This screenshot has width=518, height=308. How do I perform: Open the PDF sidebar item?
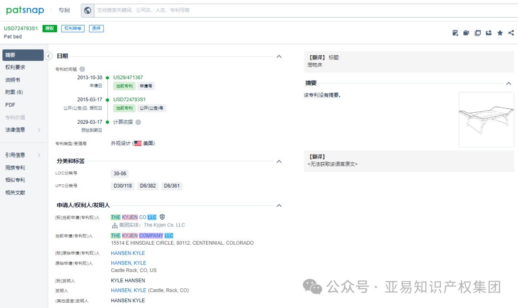(10, 105)
